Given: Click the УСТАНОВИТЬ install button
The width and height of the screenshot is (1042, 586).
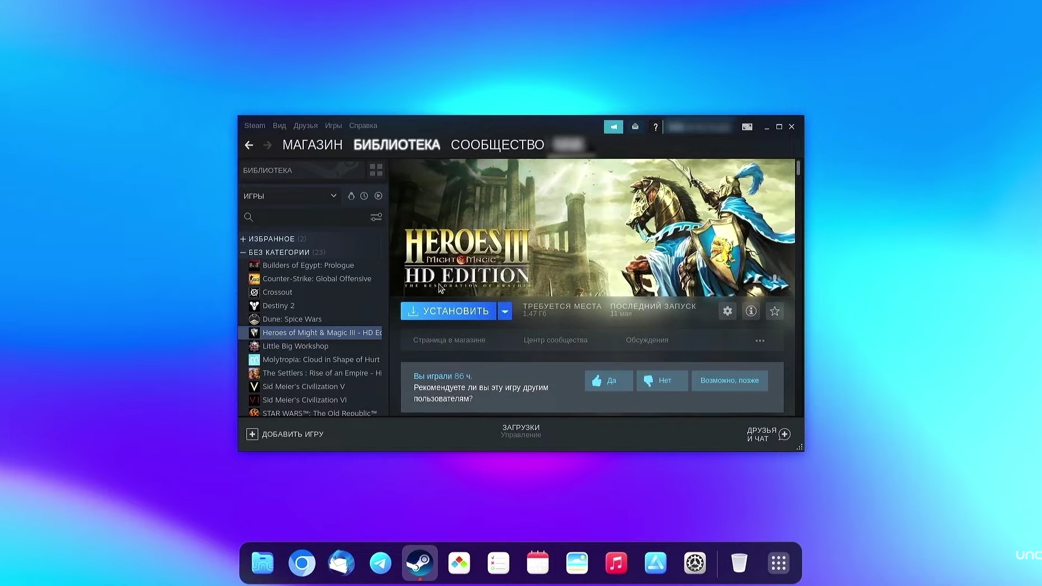Looking at the screenshot, I should click(449, 311).
